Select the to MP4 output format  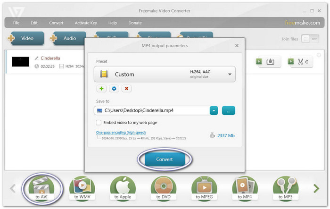pyautogui.click(x=245, y=188)
